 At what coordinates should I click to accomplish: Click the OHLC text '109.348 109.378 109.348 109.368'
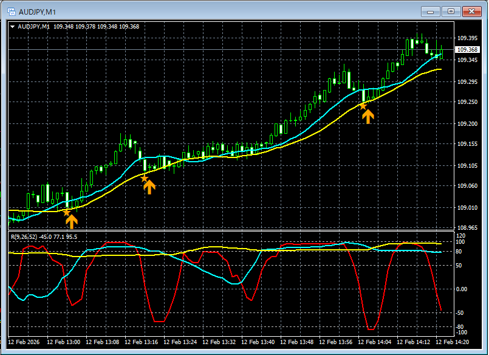[x=97, y=27]
